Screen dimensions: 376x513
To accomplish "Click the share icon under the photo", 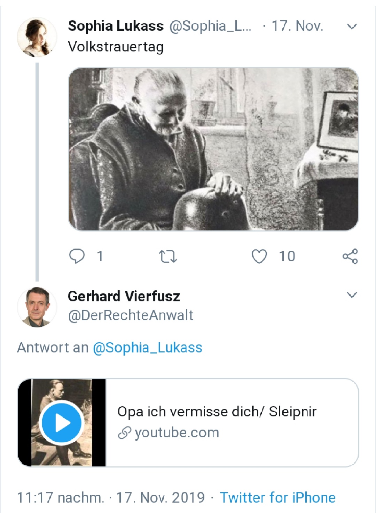I will pyautogui.click(x=350, y=256).
